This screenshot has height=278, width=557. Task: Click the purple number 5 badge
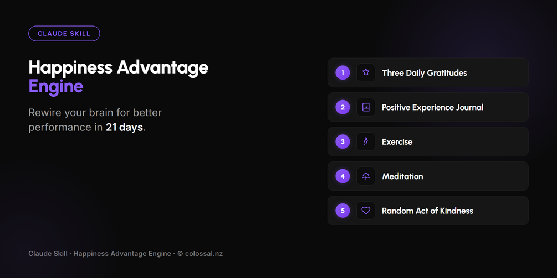[x=343, y=211]
